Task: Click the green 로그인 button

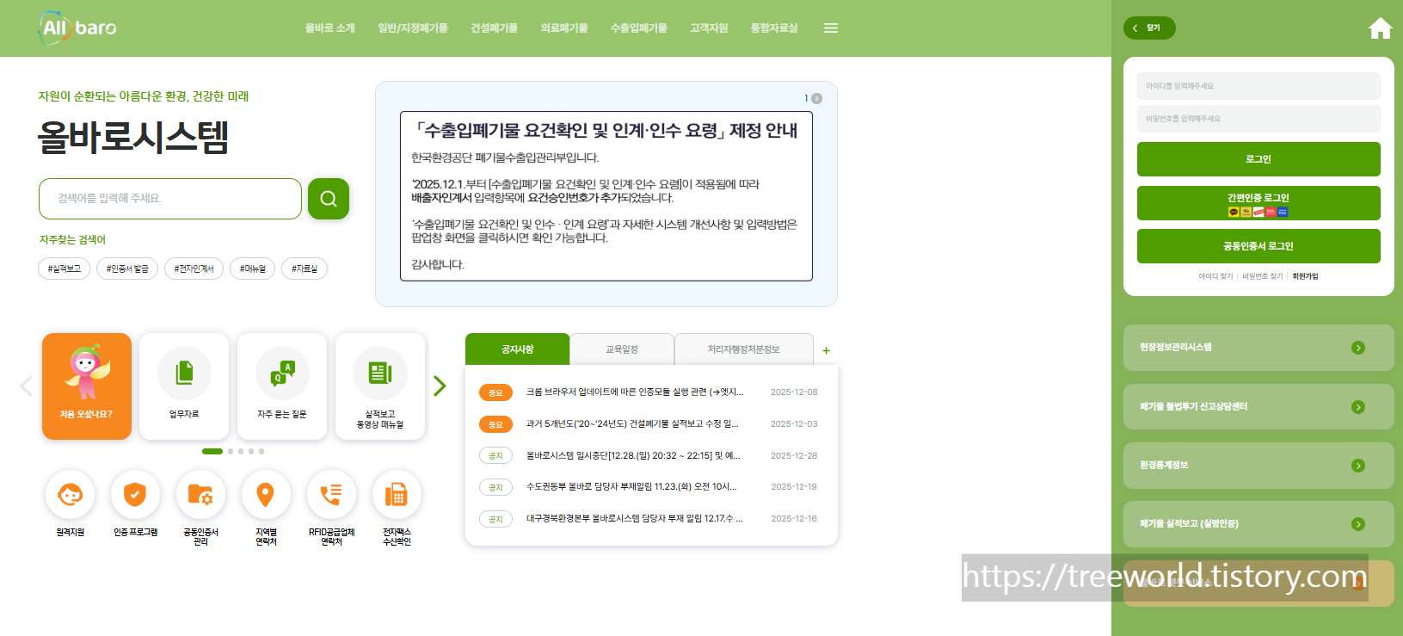Action: [1258, 159]
